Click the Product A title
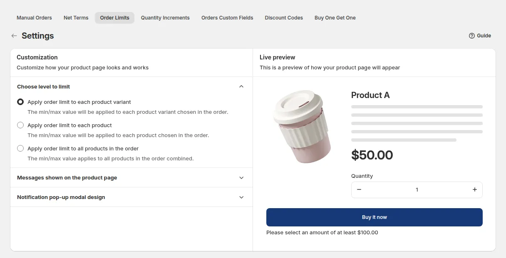Image resolution: width=506 pixels, height=258 pixels. [x=370, y=95]
